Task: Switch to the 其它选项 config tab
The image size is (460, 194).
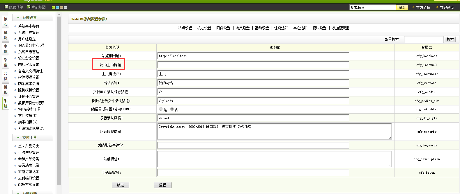Action: point(300,28)
